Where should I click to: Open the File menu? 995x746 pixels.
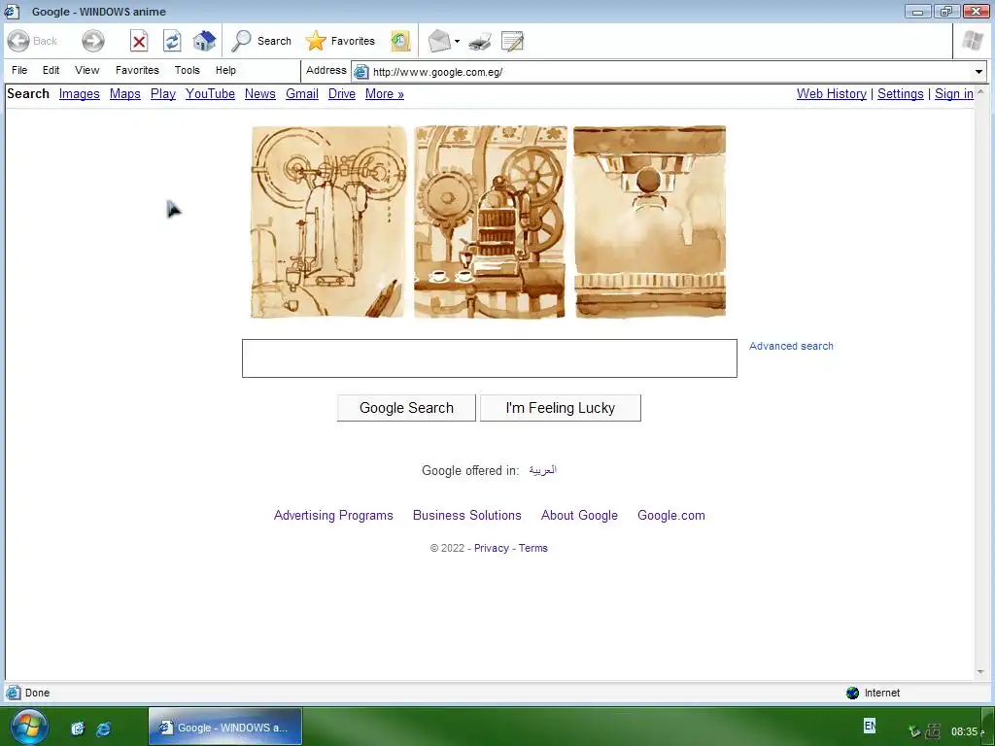(19, 70)
